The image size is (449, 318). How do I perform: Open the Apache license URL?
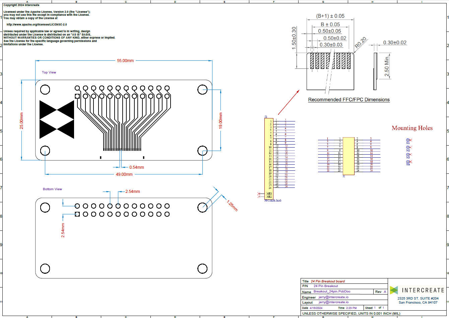pos(37,24)
